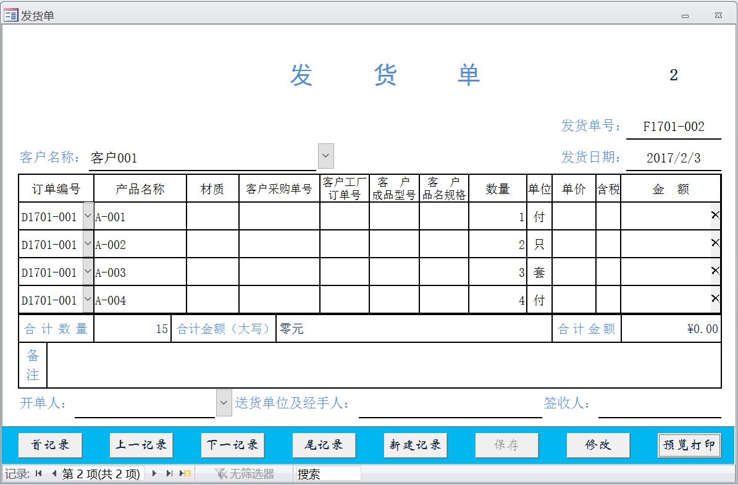Click next record arrow in record navigator
The height and width of the screenshot is (485, 738).
pyautogui.click(x=154, y=474)
